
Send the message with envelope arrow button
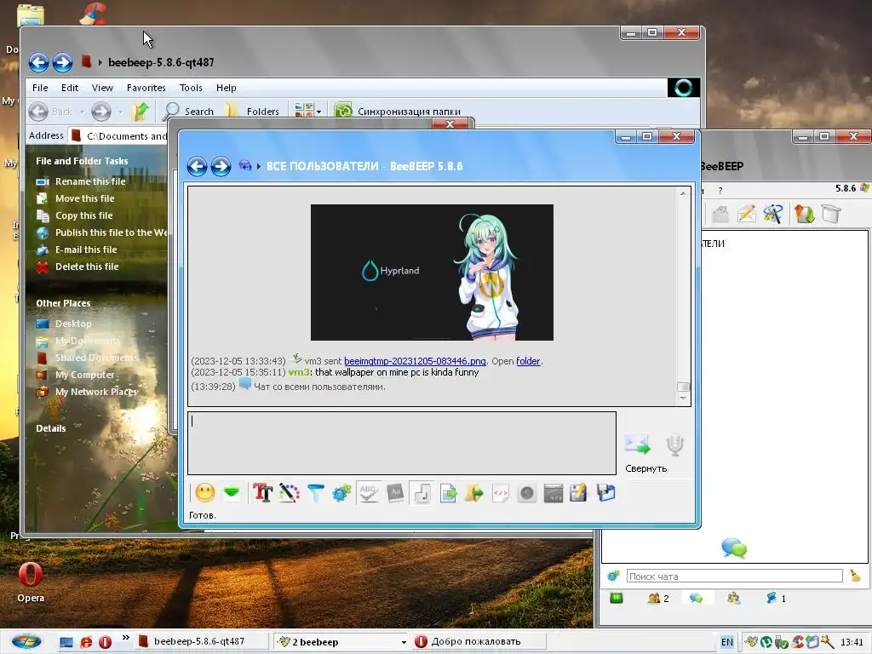637,445
